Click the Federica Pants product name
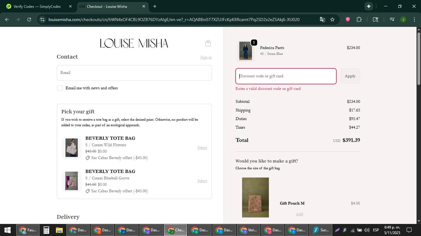421x236 pixels. click(272, 48)
